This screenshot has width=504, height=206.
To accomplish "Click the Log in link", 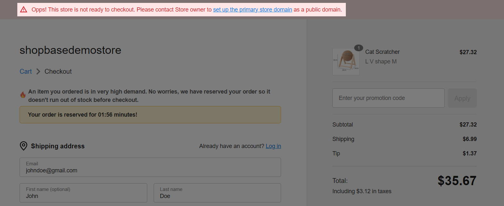I will click(x=273, y=146).
